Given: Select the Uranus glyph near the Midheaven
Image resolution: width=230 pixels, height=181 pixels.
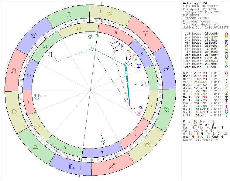Looking at the screenshot, I should point(90,36).
